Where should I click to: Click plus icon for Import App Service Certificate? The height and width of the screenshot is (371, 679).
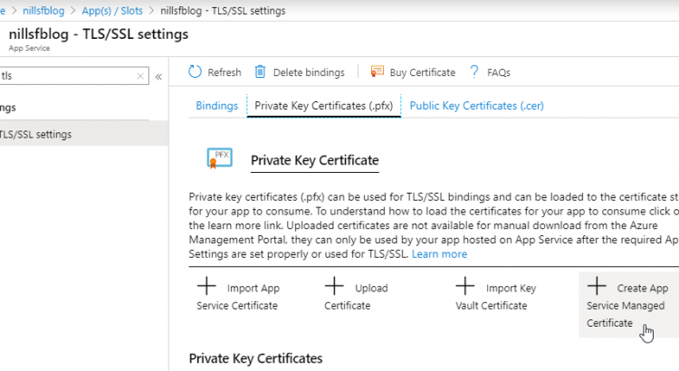click(x=206, y=287)
